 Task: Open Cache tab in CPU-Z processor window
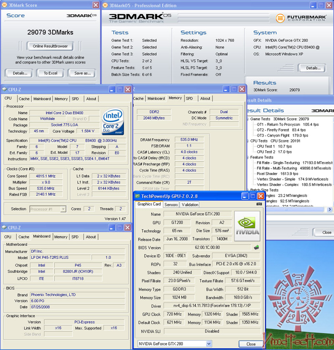tap(24, 99)
